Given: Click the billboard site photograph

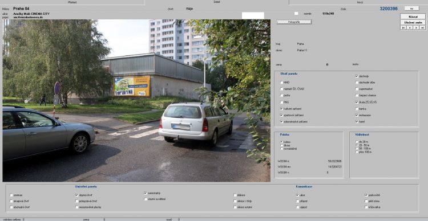Looking at the screenshot, I should pos(136,100).
